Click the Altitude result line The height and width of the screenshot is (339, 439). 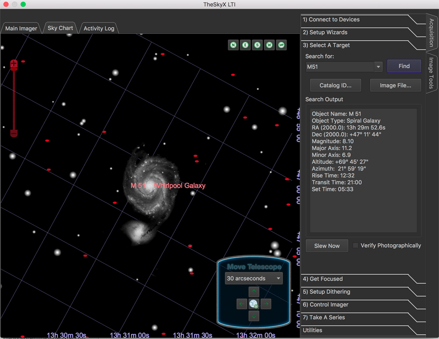point(340,162)
